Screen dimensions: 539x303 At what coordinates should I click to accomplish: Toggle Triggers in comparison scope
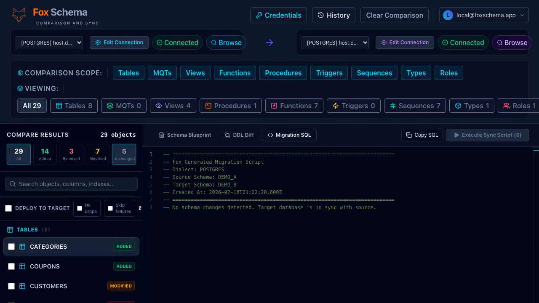329,73
